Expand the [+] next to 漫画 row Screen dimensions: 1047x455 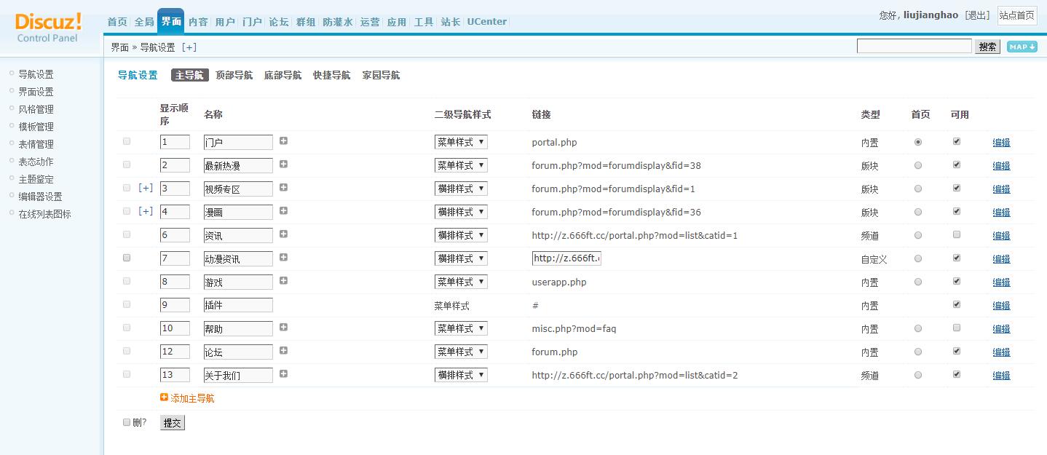(146, 211)
